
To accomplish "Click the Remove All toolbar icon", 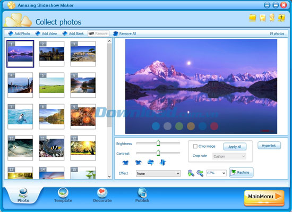I will (x=115, y=33).
